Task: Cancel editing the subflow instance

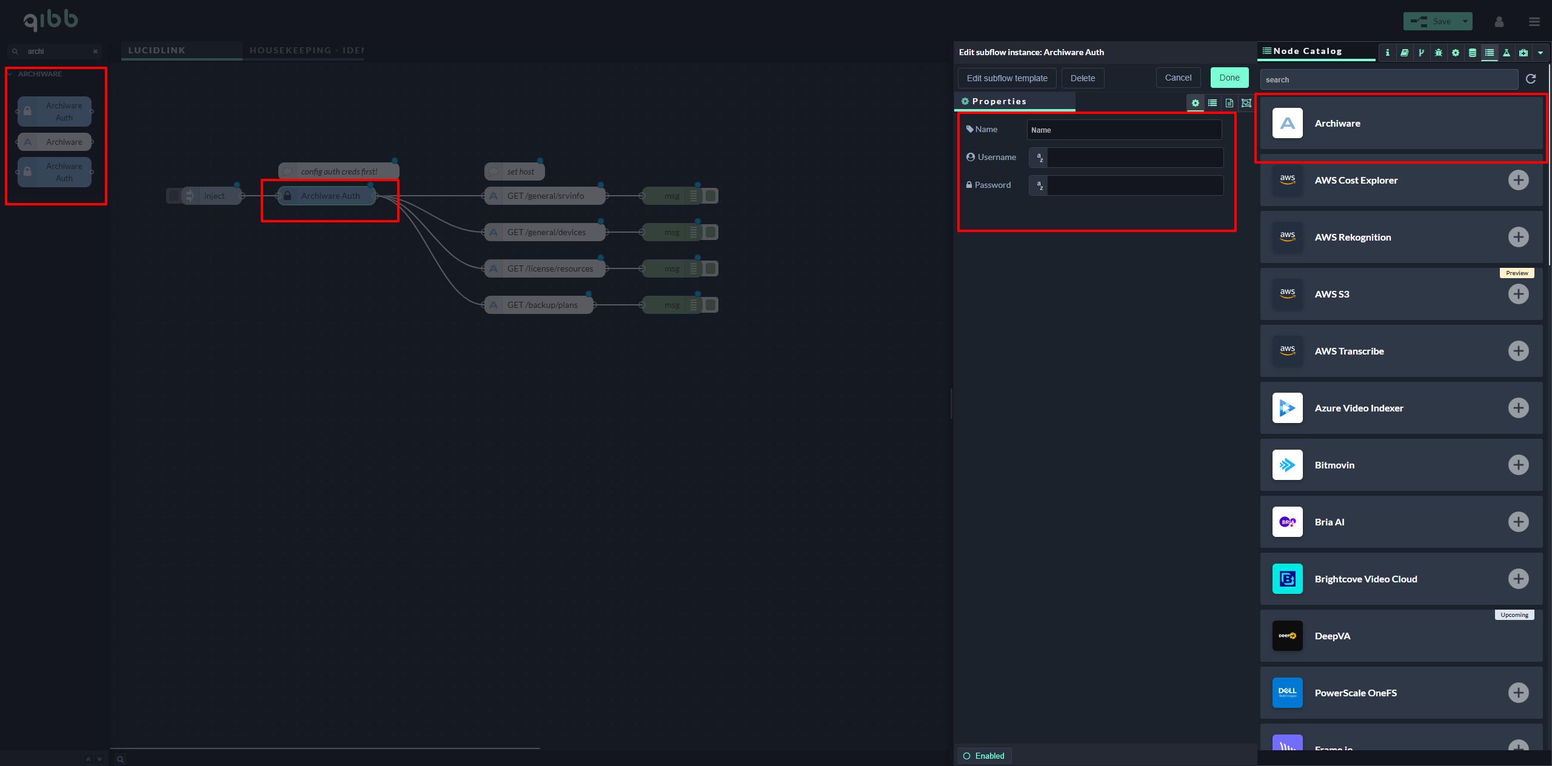Action: [x=1178, y=78]
